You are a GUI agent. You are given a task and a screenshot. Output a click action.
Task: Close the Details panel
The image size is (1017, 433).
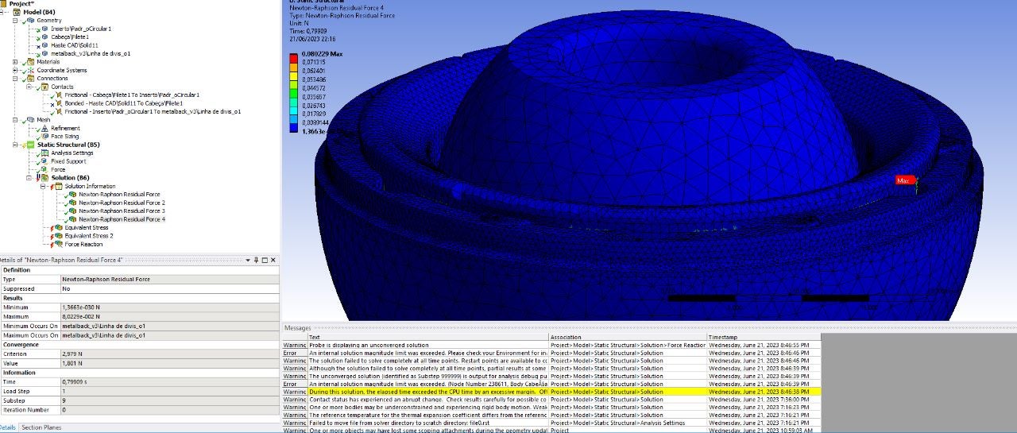(x=274, y=260)
